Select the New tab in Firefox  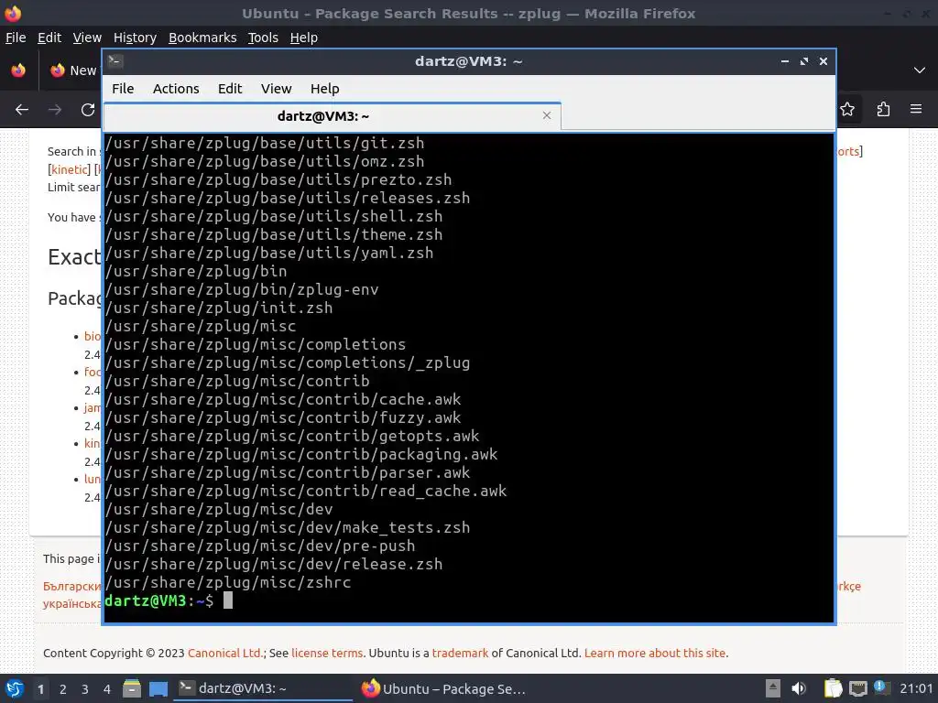click(73, 70)
